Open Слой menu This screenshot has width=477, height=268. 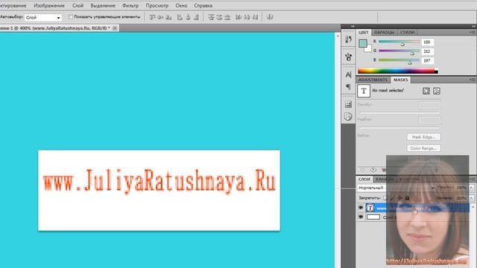[78, 5]
